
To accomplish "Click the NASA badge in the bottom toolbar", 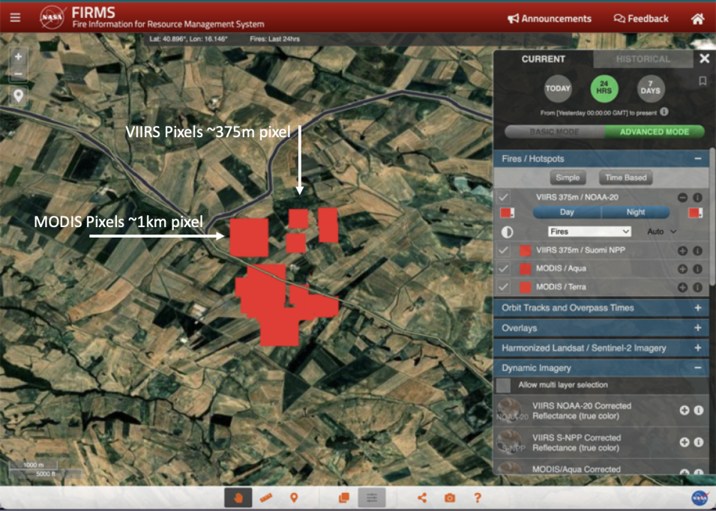I will [700, 498].
